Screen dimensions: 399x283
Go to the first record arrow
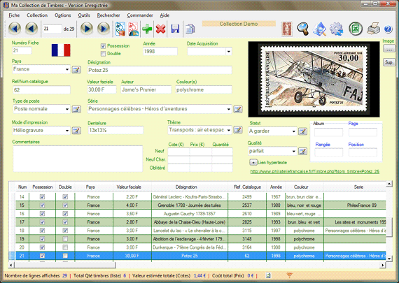(15, 29)
